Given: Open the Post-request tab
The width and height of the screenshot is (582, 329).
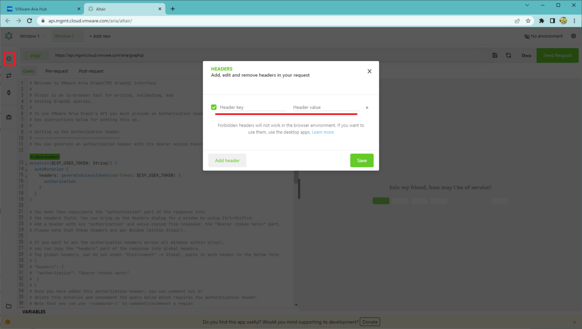Looking at the screenshot, I should [x=91, y=71].
